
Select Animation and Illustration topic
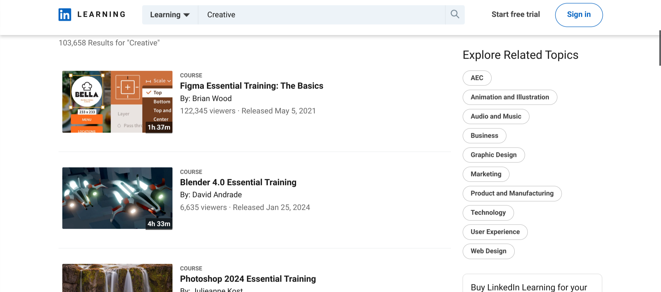tap(510, 97)
